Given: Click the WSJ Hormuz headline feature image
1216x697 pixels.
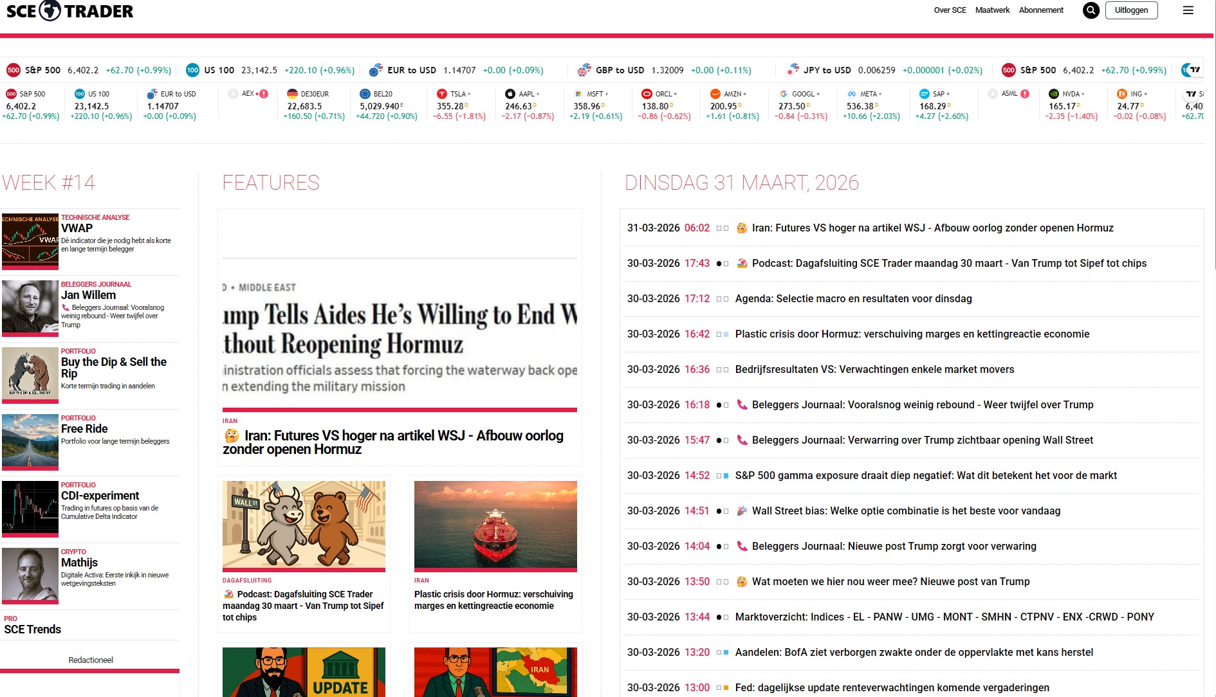Looking at the screenshot, I should 400,312.
